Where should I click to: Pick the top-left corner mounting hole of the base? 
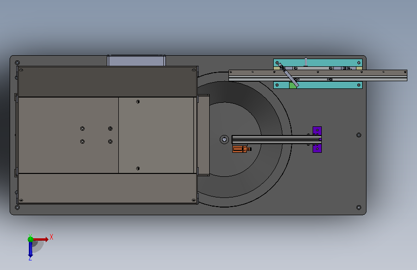click(17, 63)
